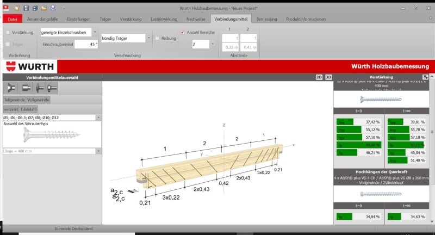Image resolution: width=435 pixels, height=235 pixels.
Task: Open quick access toolbar customize arrow
Action: coord(64,8)
